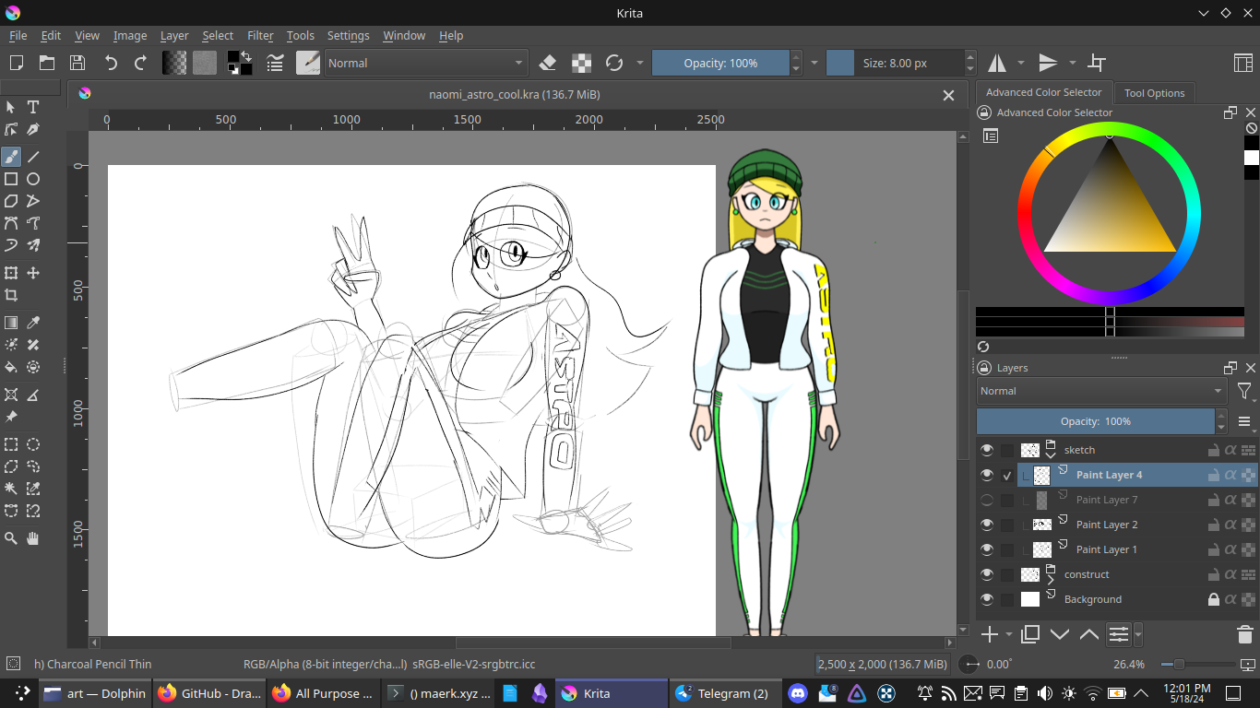Open the layer properties dropdown arrow
This screenshot has height=708, width=1260.
click(1138, 634)
